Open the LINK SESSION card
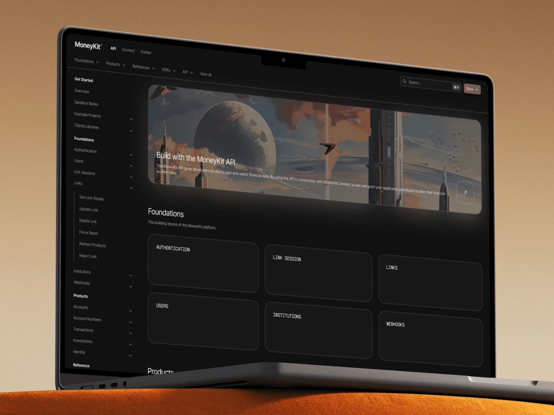 click(319, 273)
